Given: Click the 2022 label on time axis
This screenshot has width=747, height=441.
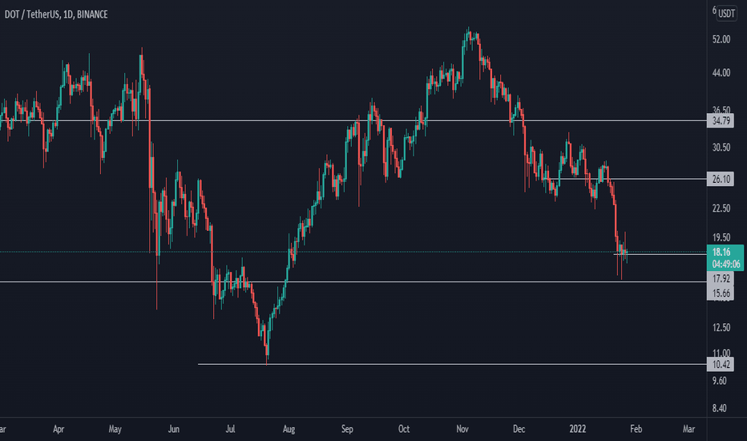Looking at the screenshot, I should 577,429.
